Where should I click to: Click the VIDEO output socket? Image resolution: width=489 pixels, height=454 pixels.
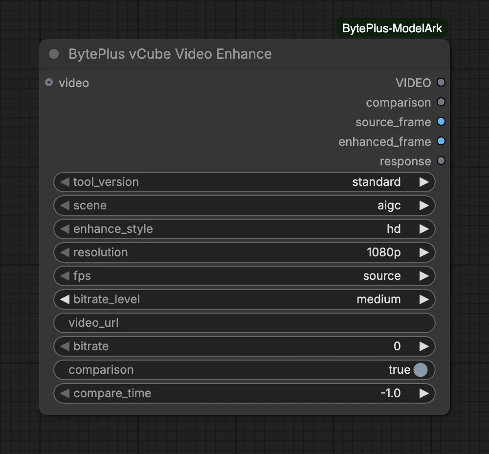point(441,82)
